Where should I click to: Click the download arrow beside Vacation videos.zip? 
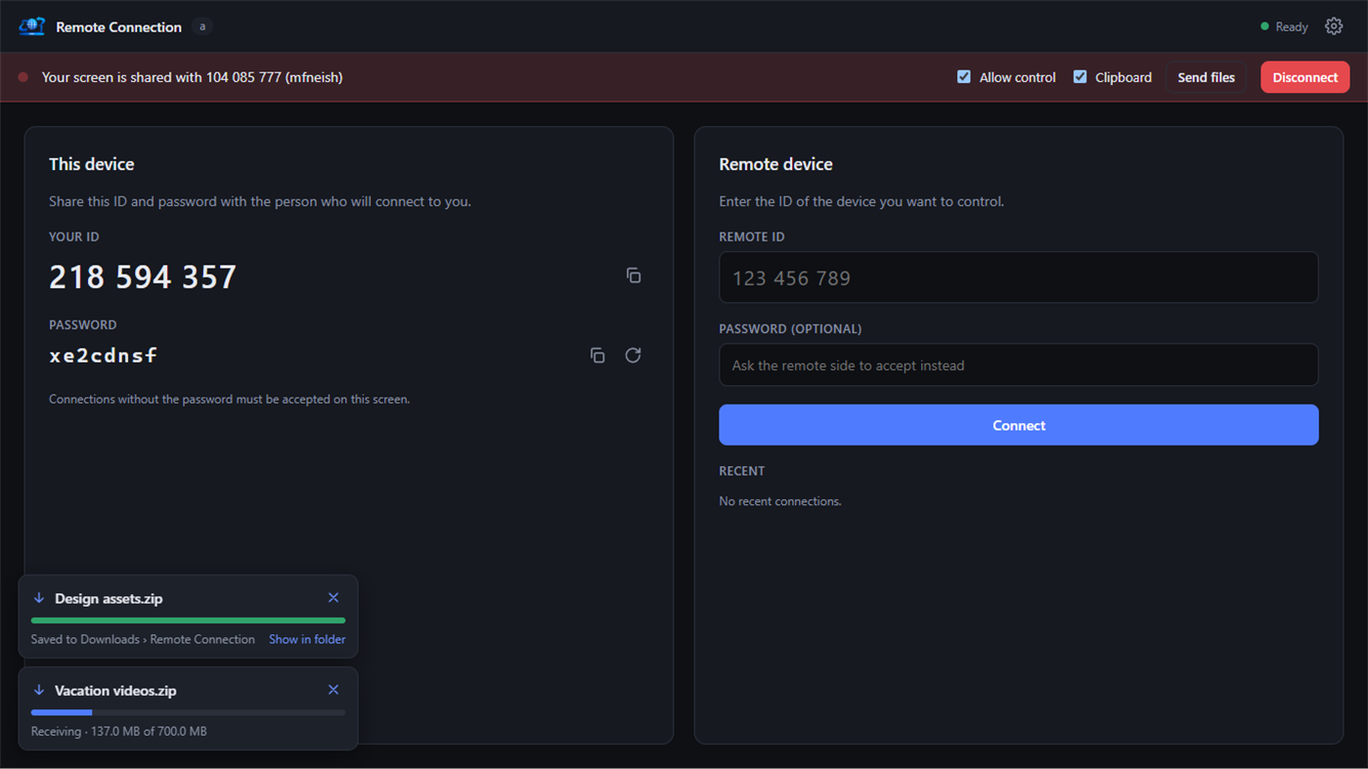(39, 690)
